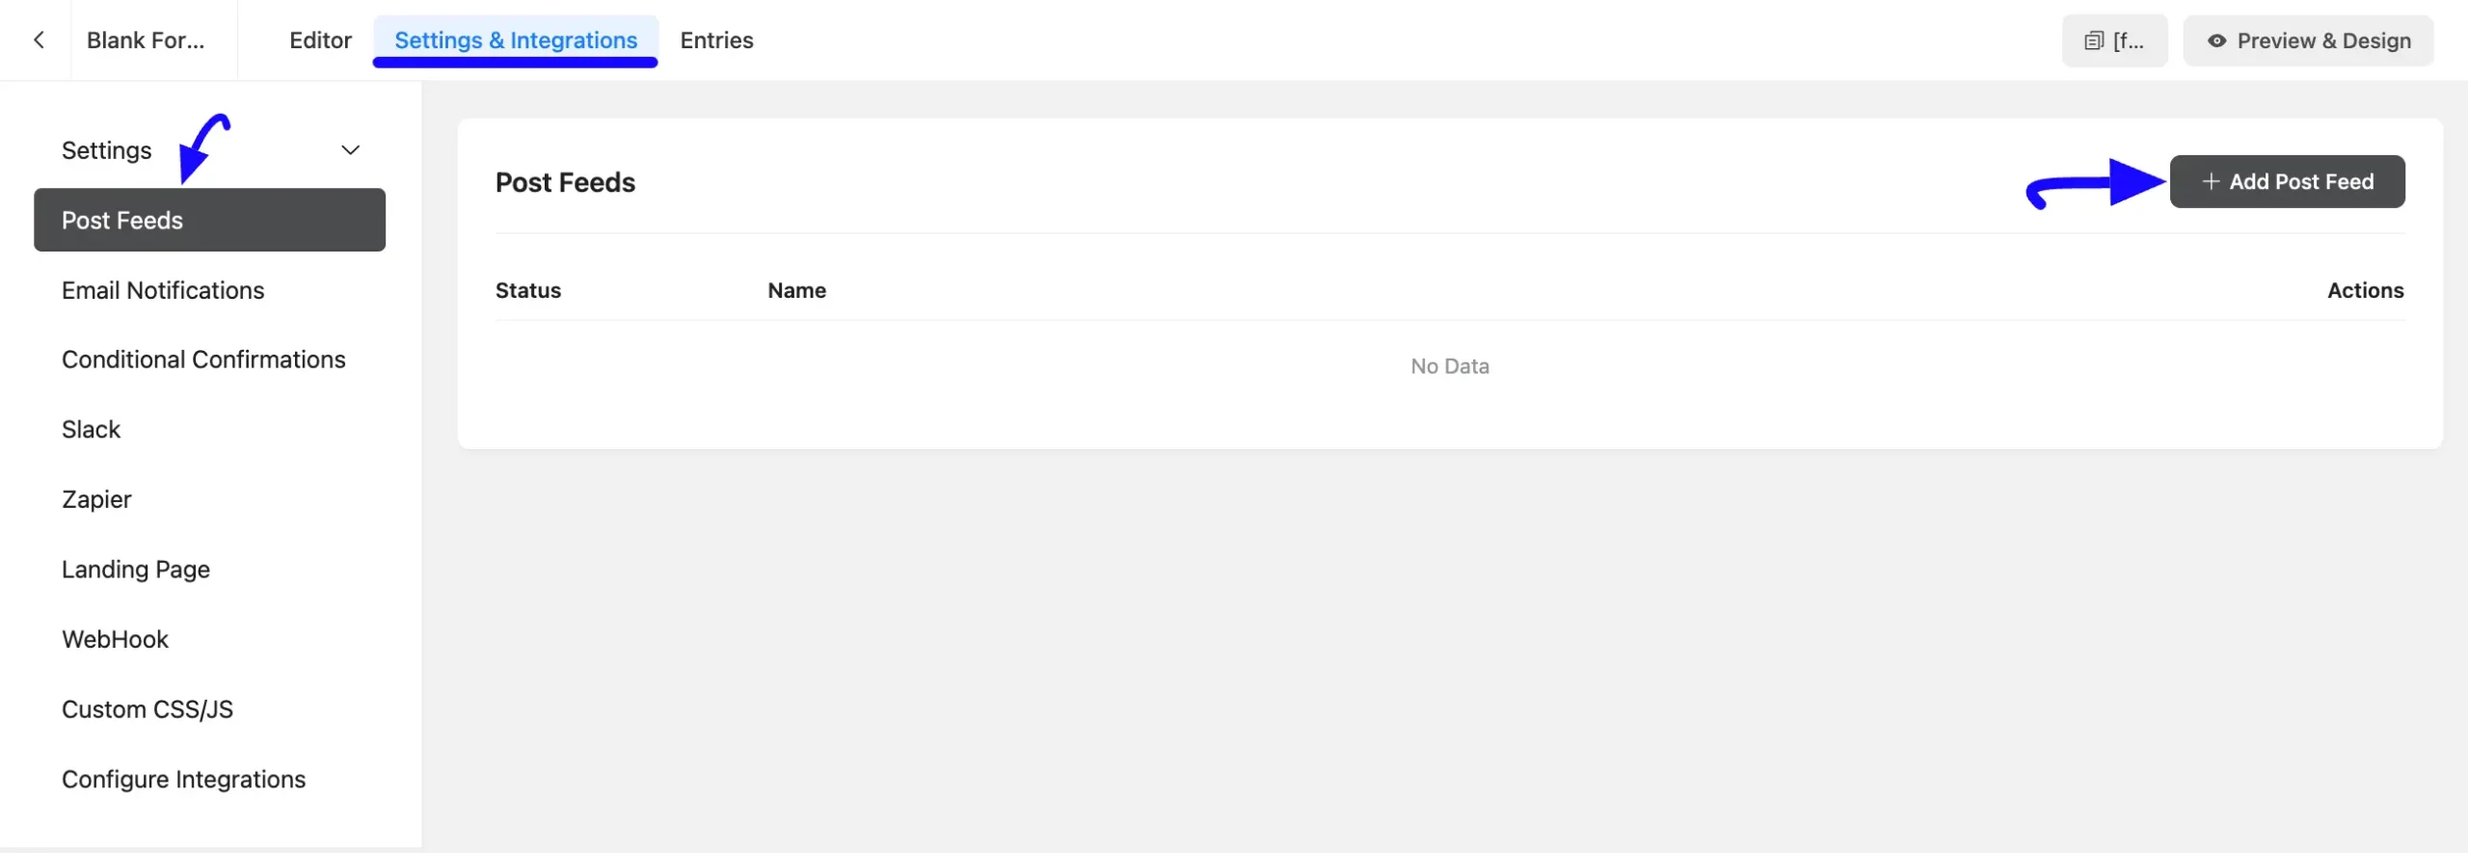
Task: Select the Landing Page option
Action: click(x=136, y=570)
